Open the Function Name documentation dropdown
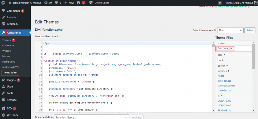This screenshot has width=258, height=119. 91,117
